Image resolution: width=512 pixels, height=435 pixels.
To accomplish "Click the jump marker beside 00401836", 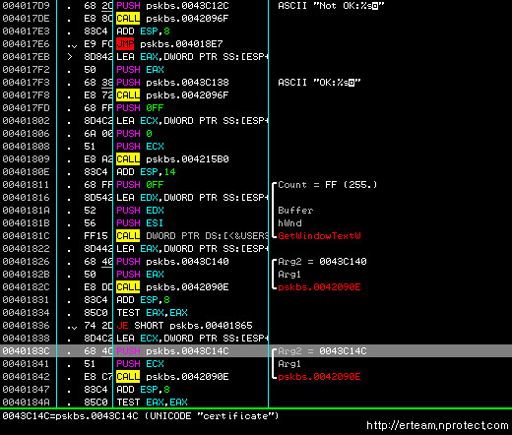I will pyautogui.click(x=72, y=327).
